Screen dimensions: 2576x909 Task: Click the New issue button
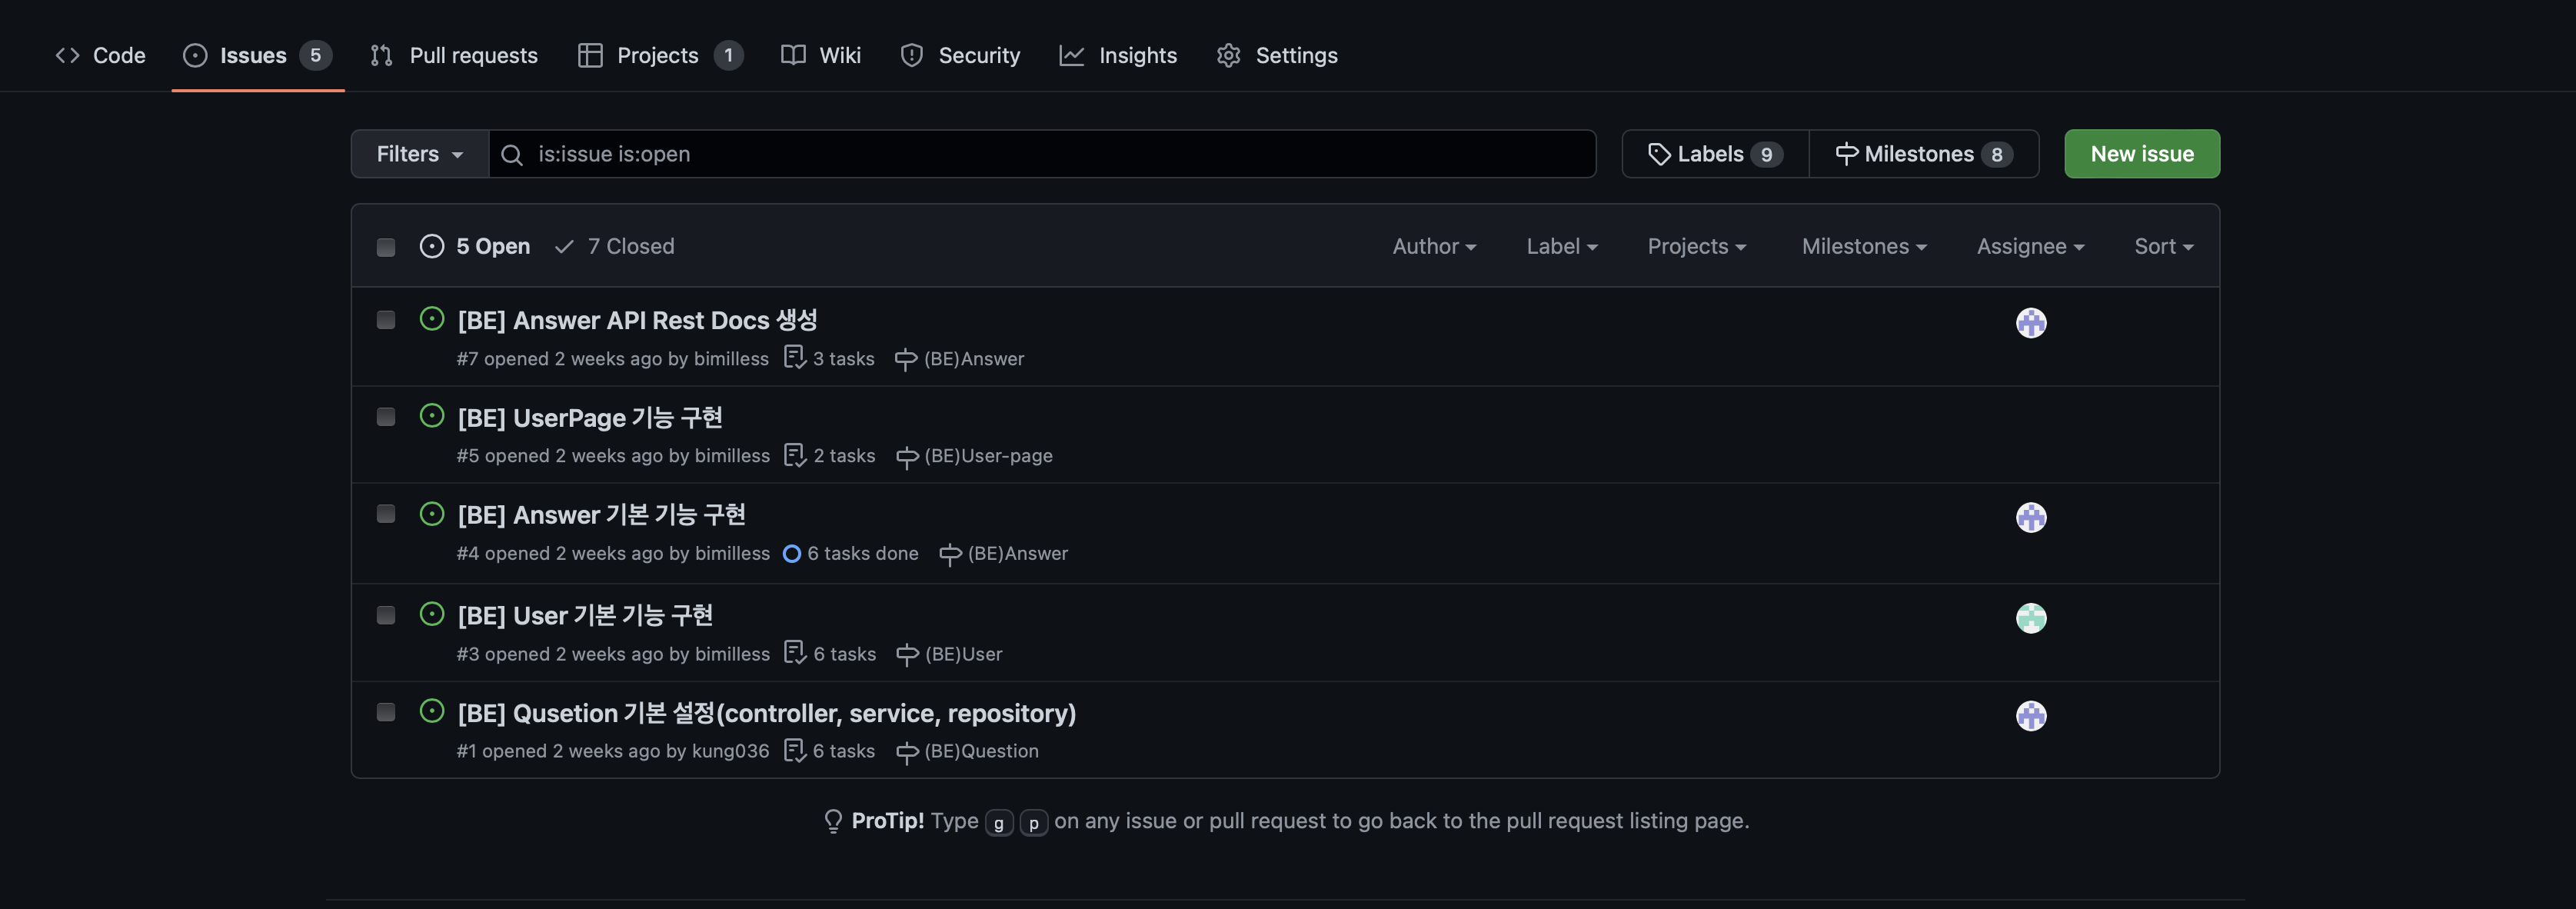pyautogui.click(x=2141, y=154)
